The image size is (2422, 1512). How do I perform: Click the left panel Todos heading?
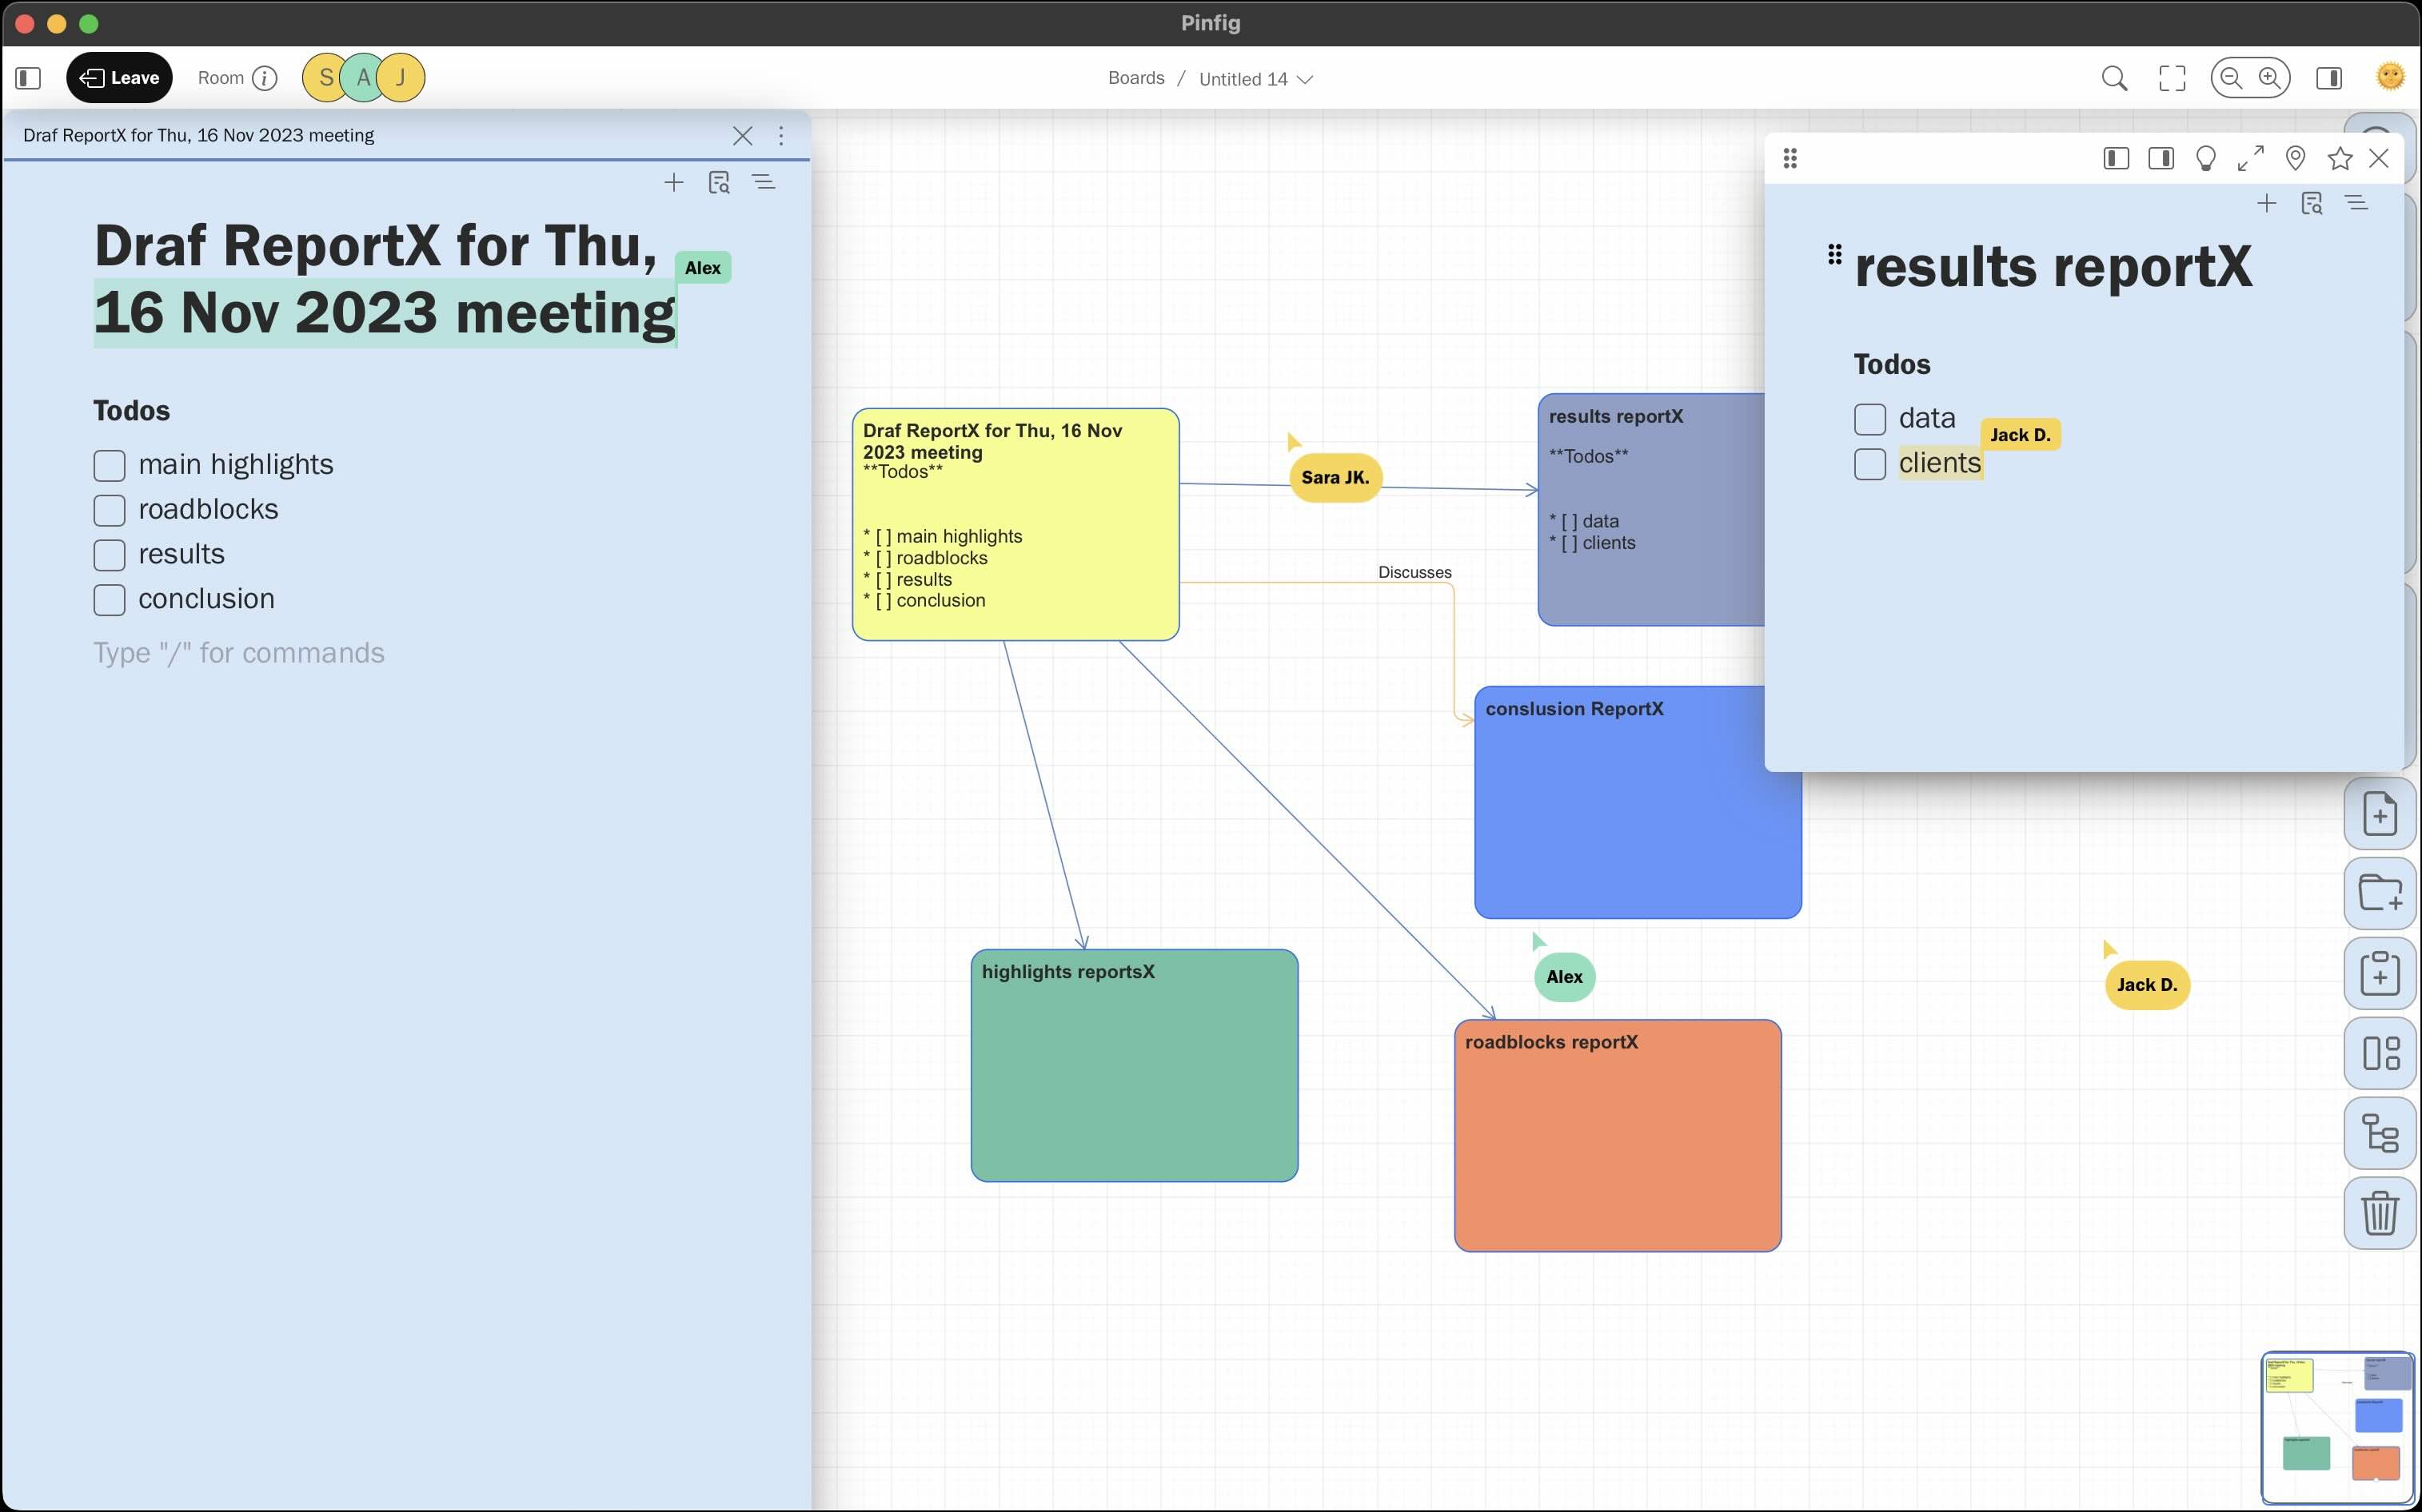131,411
